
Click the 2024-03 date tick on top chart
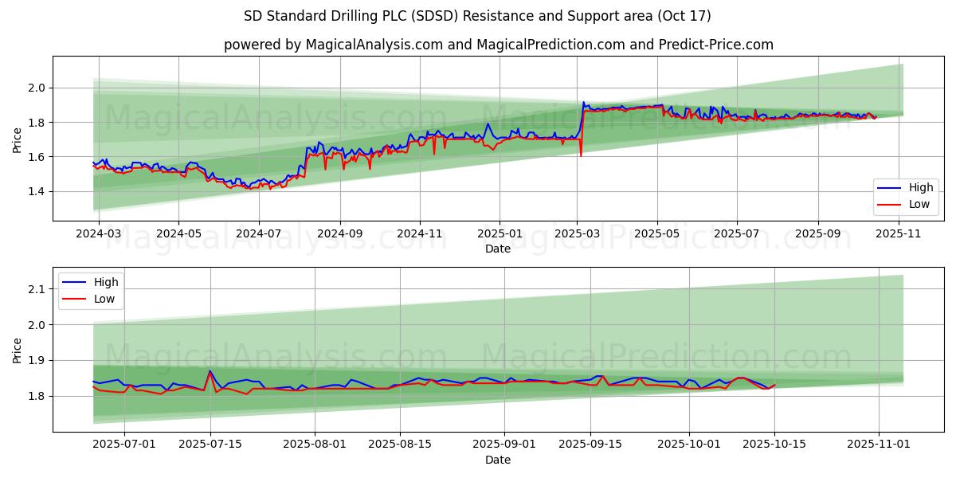pyautogui.click(x=98, y=233)
